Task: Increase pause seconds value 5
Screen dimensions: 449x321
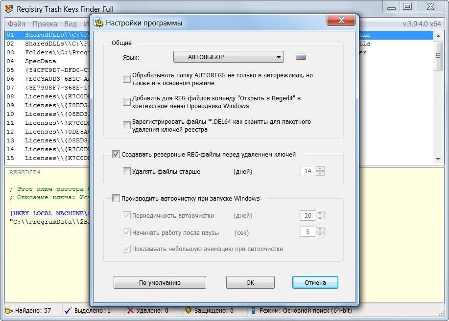Action: (320, 229)
